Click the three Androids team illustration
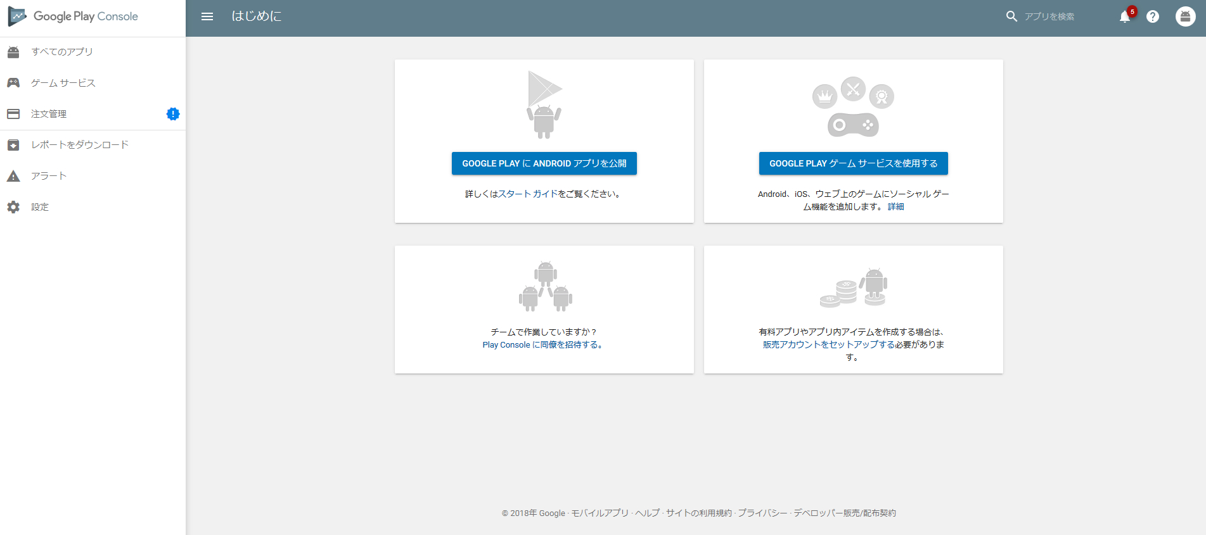Screen dimensions: 1206x535 tap(546, 286)
